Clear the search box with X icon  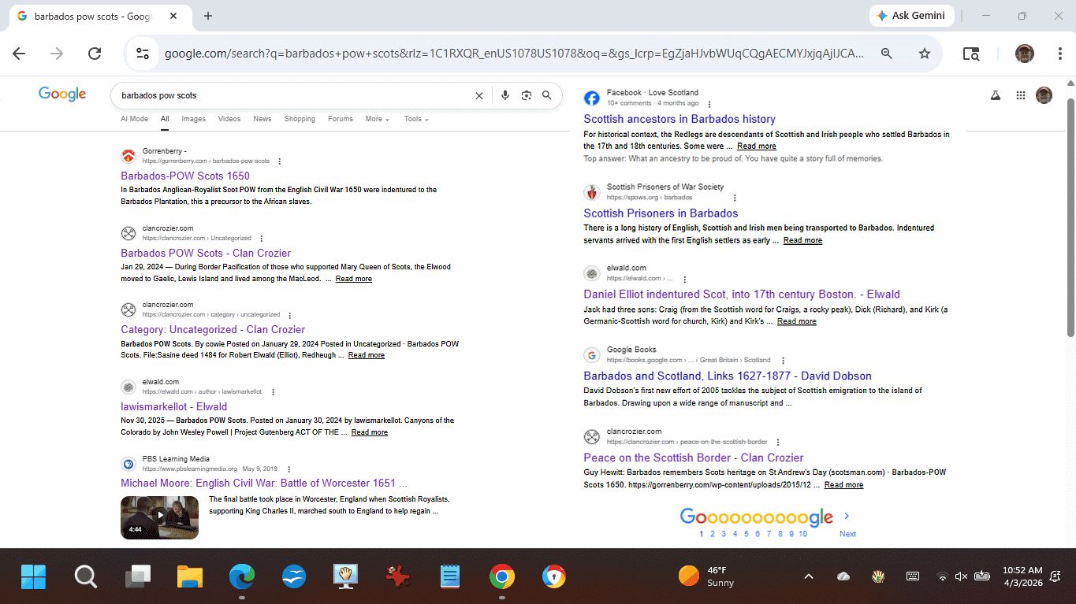click(478, 95)
